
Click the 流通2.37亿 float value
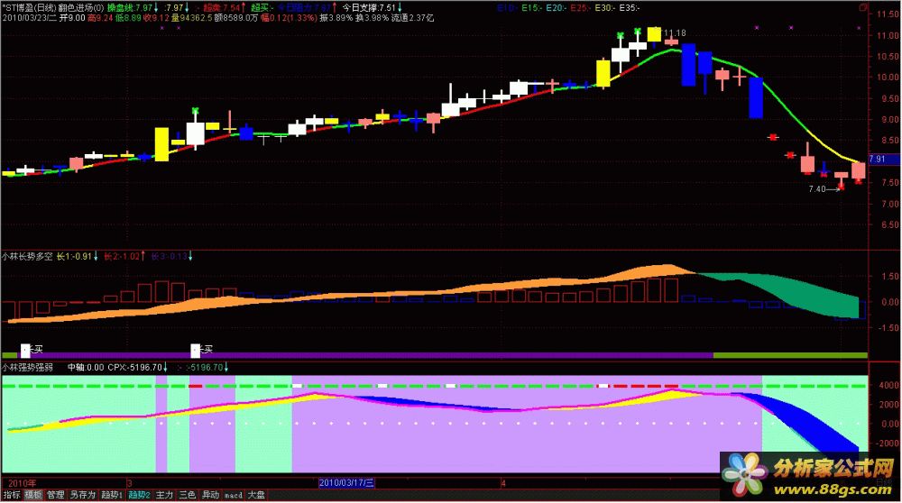click(412, 18)
